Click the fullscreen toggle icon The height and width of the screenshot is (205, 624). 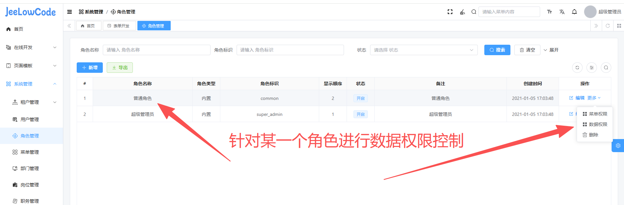tap(450, 12)
